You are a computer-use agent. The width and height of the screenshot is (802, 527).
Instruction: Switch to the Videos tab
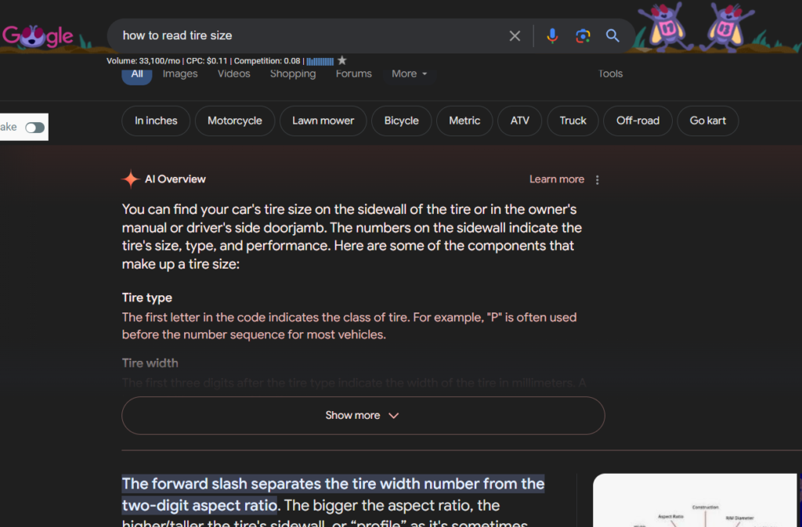pyautogui.click(x=233, y=74)
